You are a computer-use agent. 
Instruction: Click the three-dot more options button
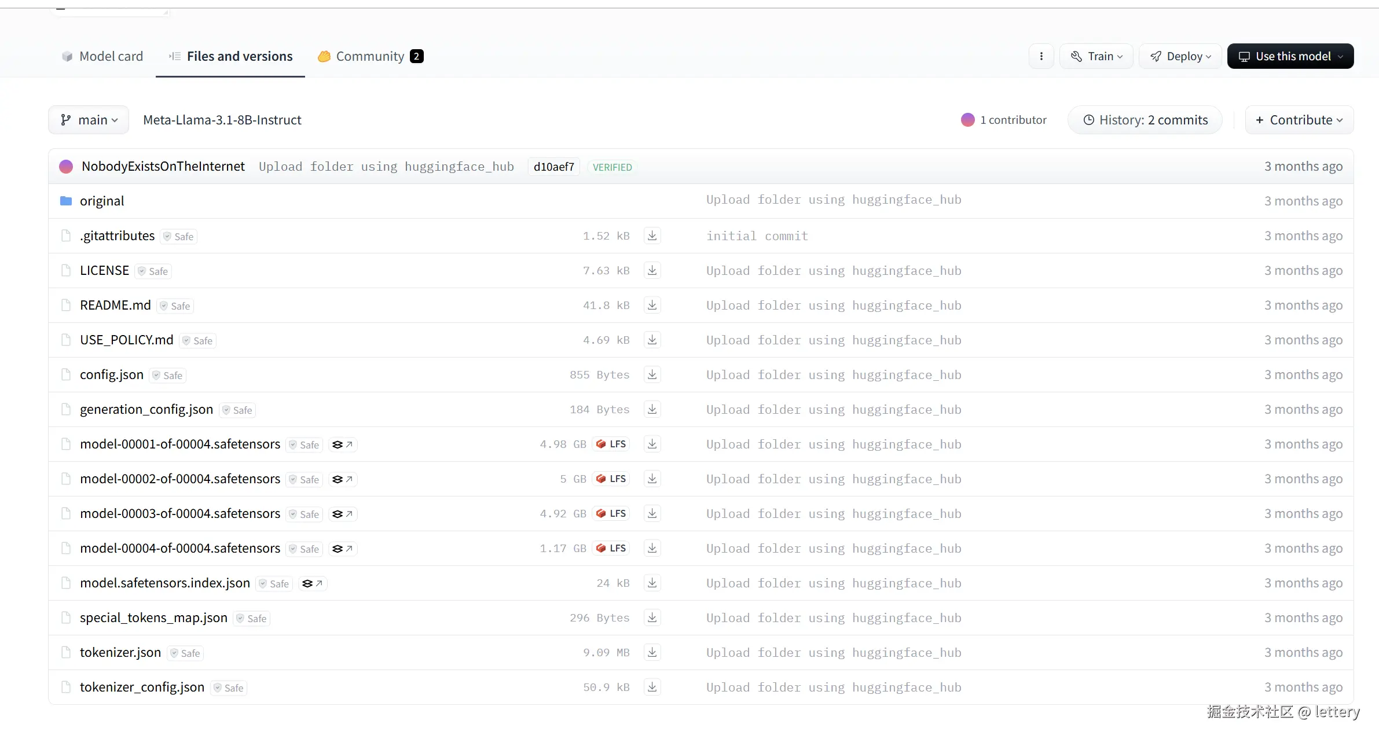pyautogui.click(x=1041, y=56)
